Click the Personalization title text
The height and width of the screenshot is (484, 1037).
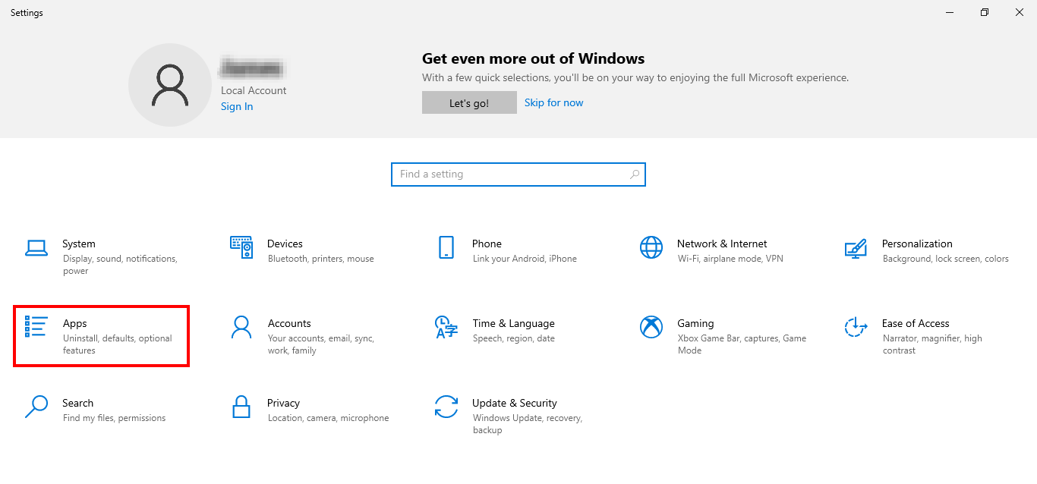[x=917, y=244]
